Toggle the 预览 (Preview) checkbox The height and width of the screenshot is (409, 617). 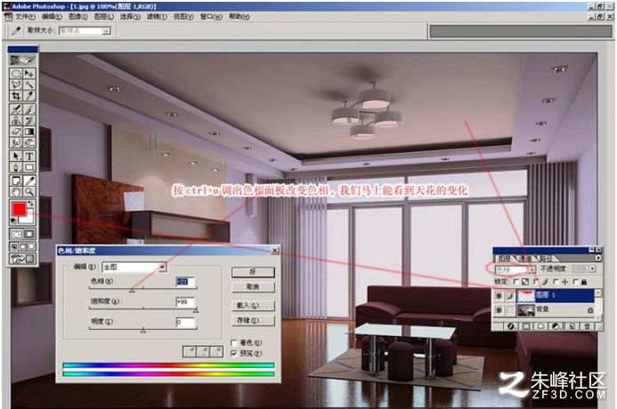pos(234,353)
